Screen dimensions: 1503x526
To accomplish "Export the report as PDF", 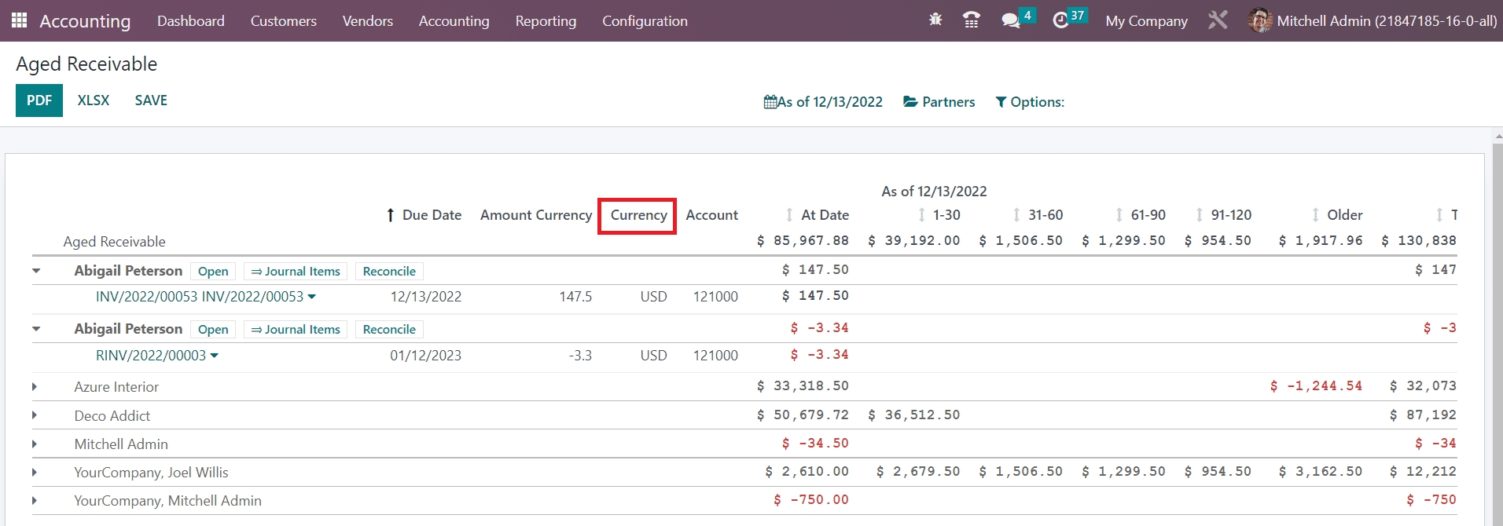I will pyautogui.click(x=39, y=100).
